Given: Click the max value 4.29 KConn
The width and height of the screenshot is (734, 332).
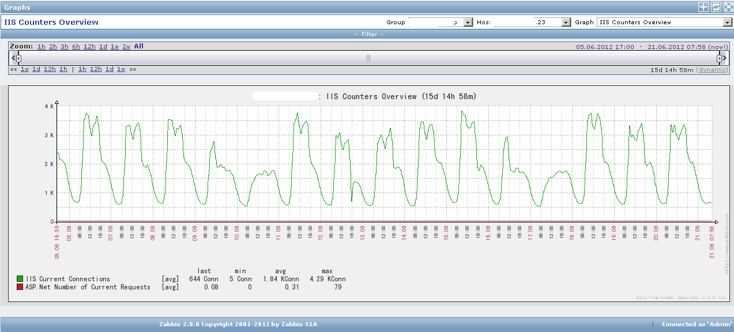Looking at the screenshot, I should pos(328,279).
